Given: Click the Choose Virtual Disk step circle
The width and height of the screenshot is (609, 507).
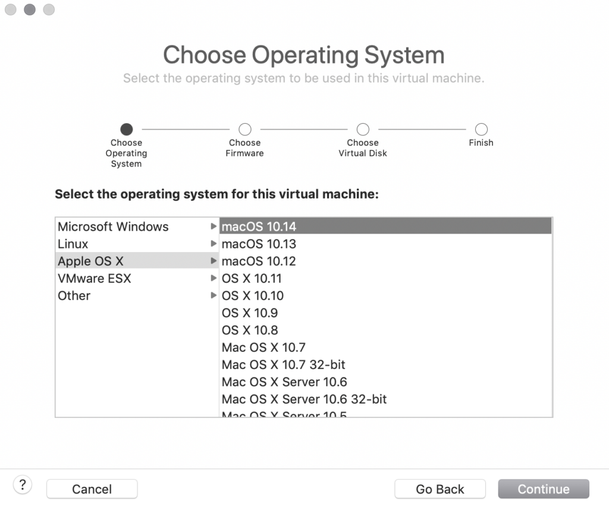Looking at the screenshot, I should click(x=363, y=129).
